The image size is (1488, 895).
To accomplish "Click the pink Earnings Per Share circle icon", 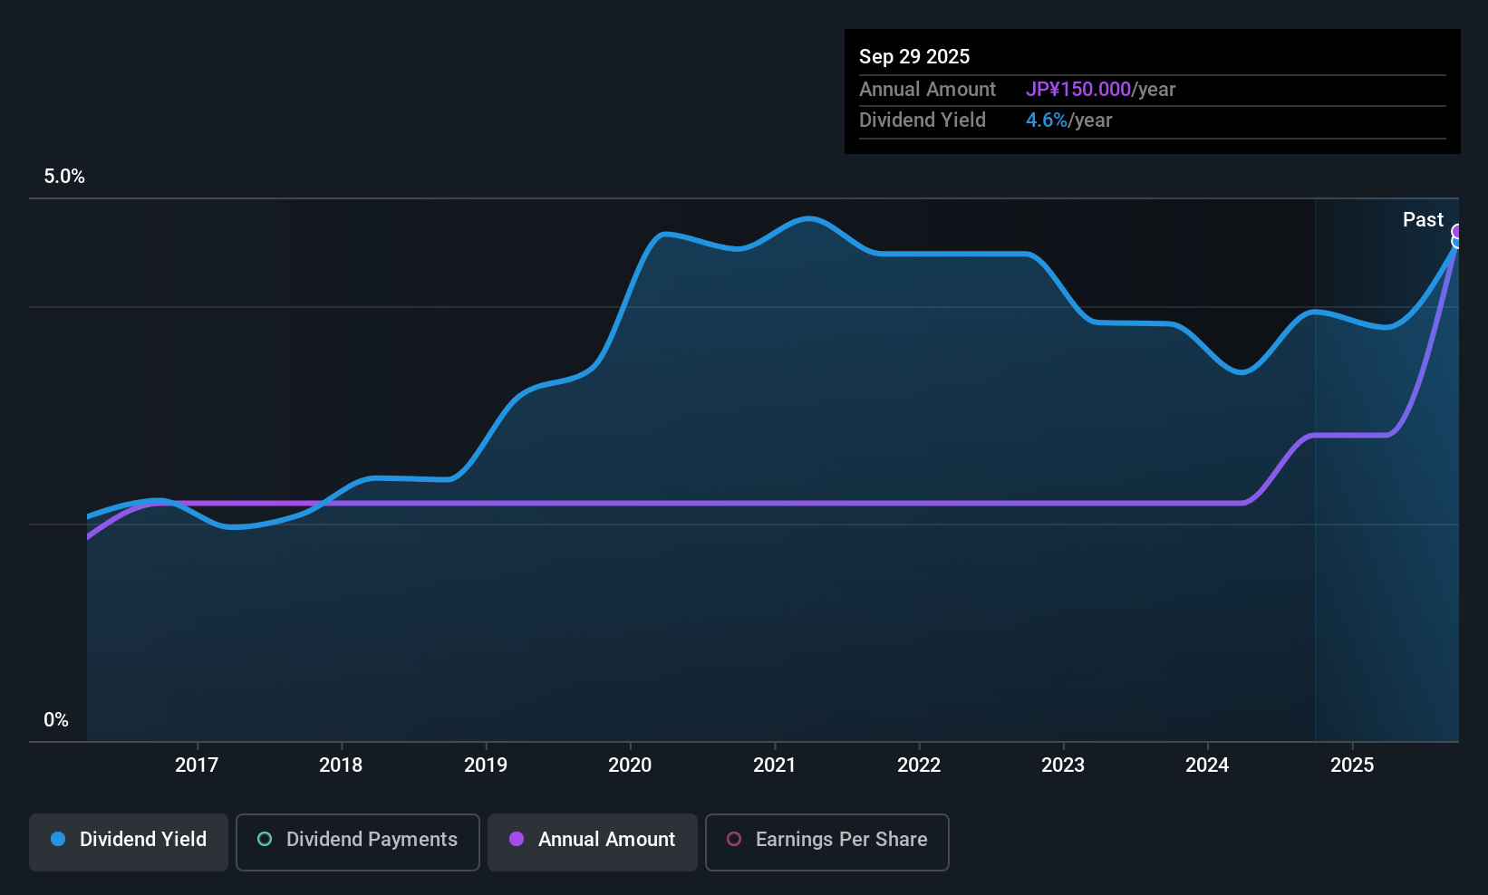I will (734, 840).
